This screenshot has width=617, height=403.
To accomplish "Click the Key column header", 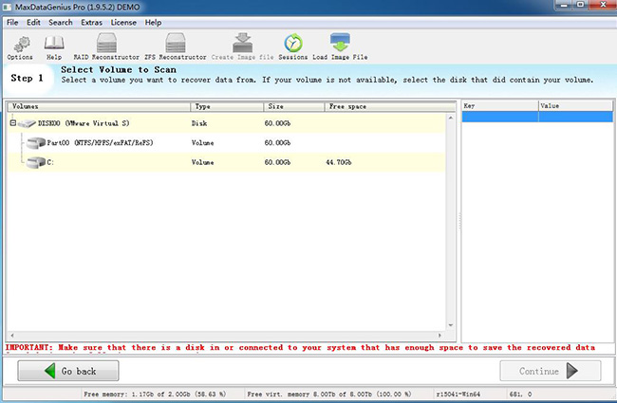I will click(x=499, y=106).
